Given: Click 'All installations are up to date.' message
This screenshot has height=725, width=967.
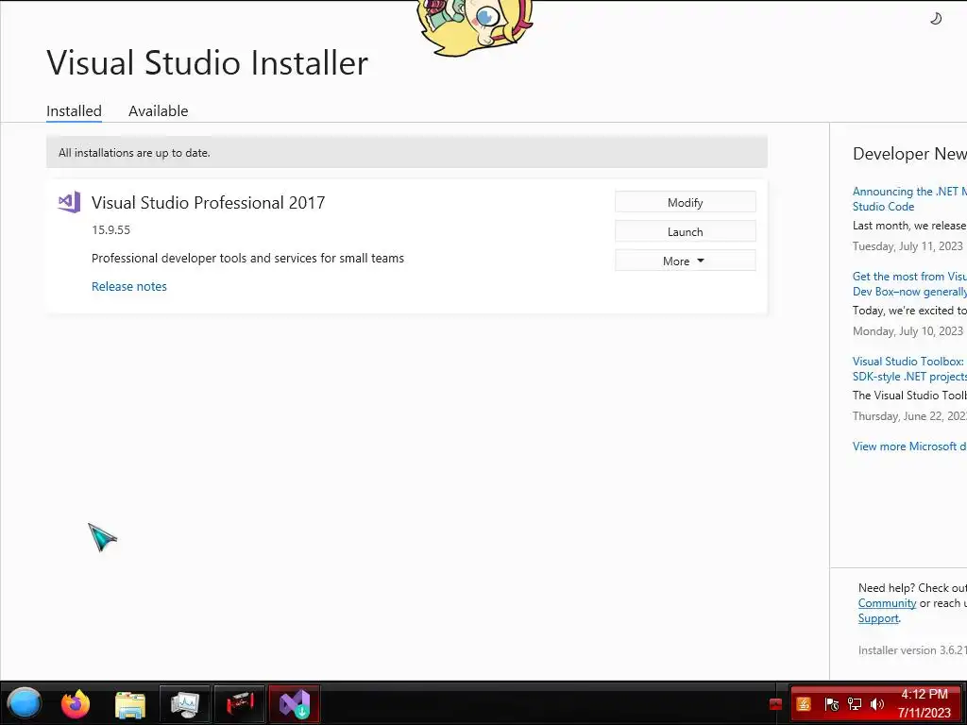Looking at the screenshot, I should [134, 153].
